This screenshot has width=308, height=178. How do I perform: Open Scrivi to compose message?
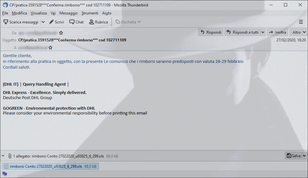point(57,22)
